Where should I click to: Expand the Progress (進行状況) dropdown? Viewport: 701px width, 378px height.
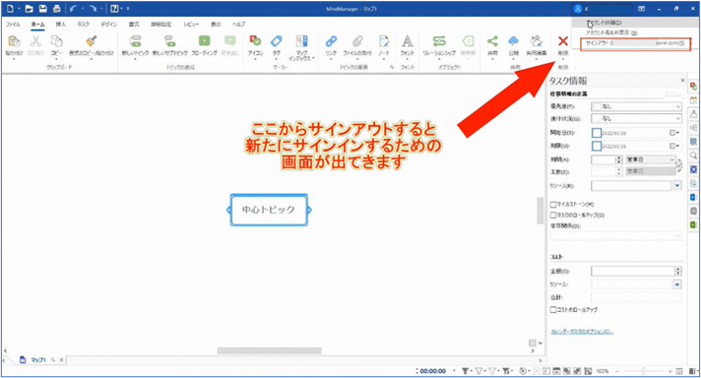point(677,118)
